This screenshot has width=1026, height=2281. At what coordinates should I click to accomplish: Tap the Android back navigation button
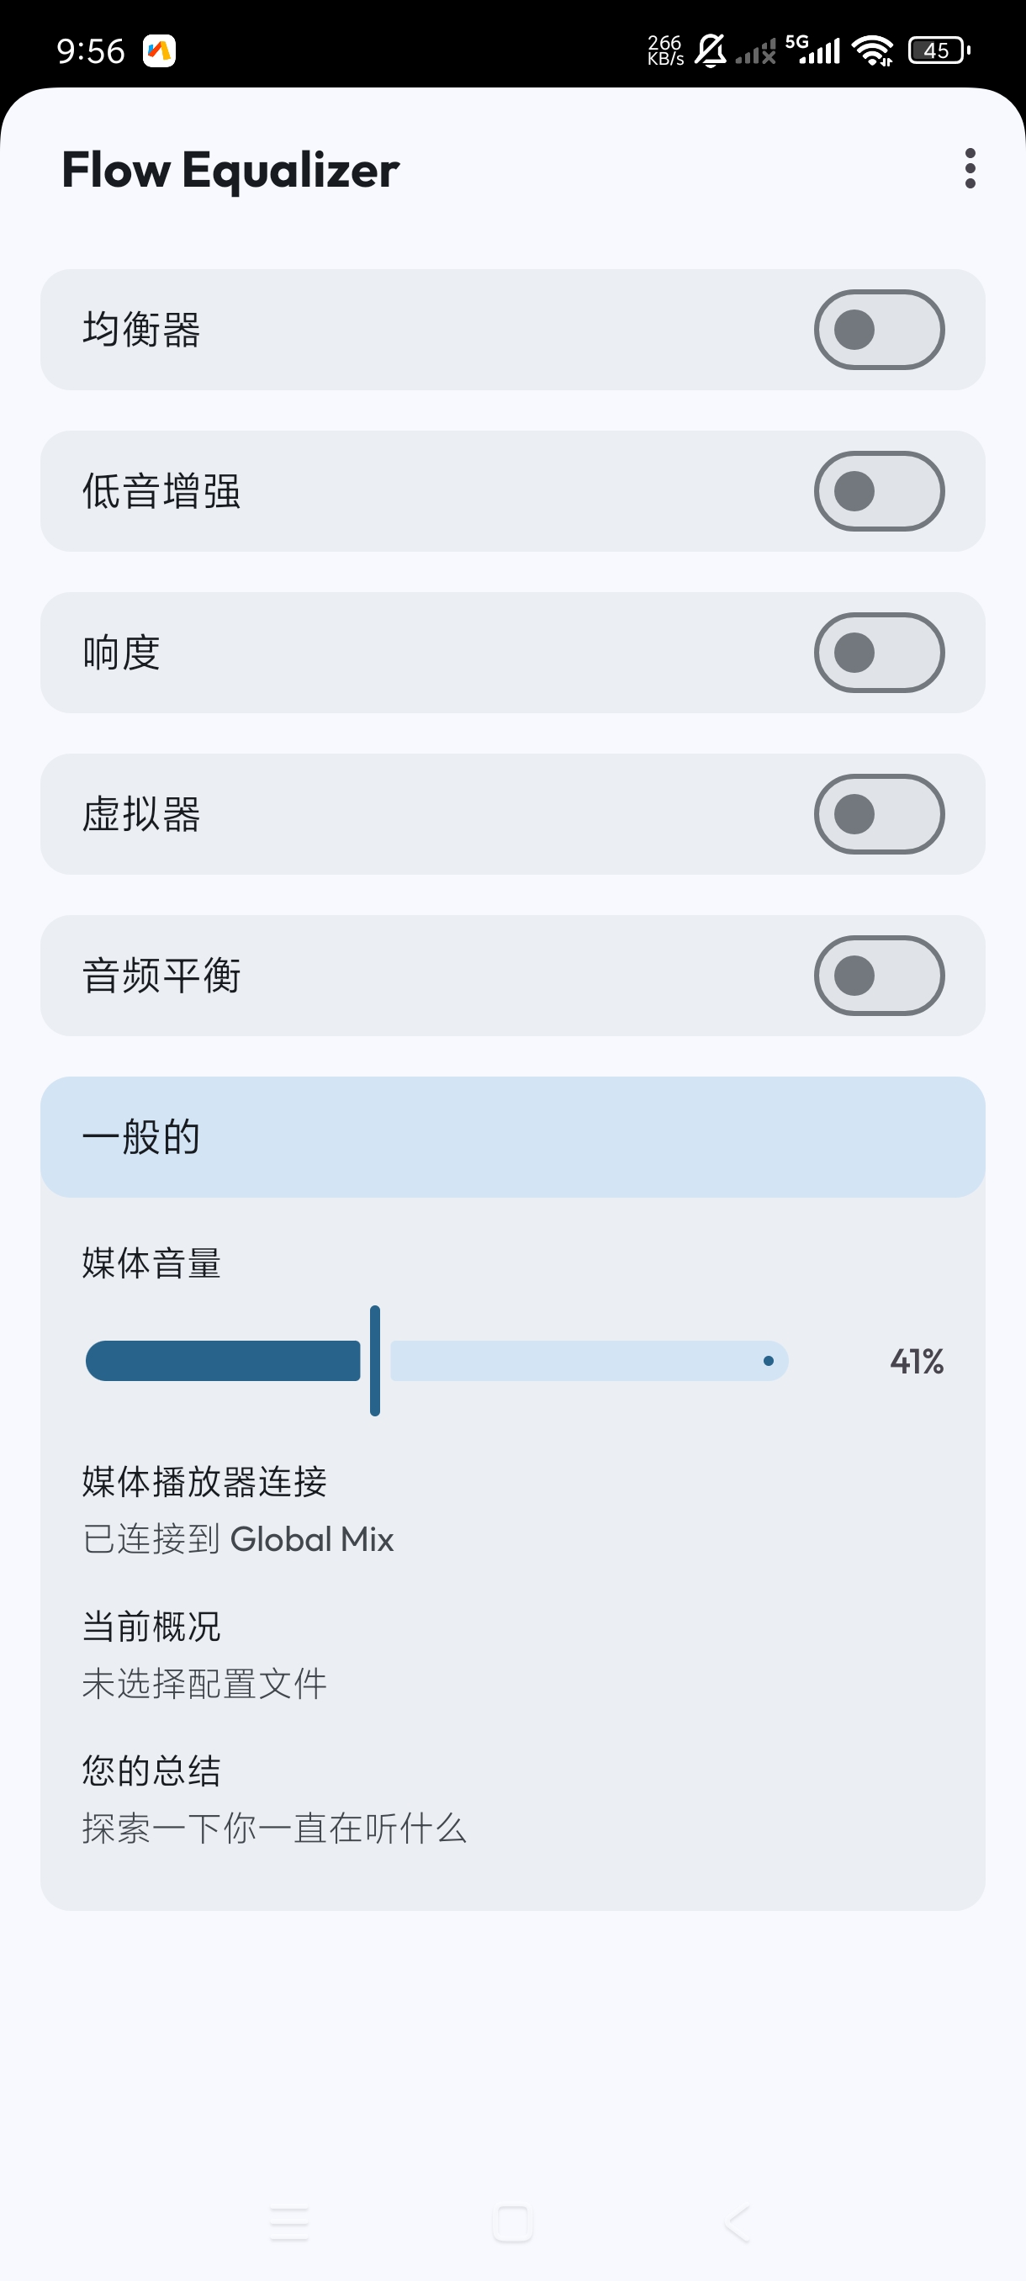(737, 2224)
